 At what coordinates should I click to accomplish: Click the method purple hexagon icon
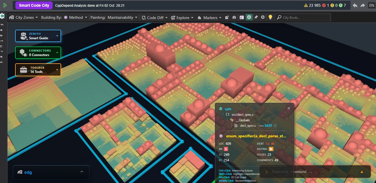tap(221, 136)
